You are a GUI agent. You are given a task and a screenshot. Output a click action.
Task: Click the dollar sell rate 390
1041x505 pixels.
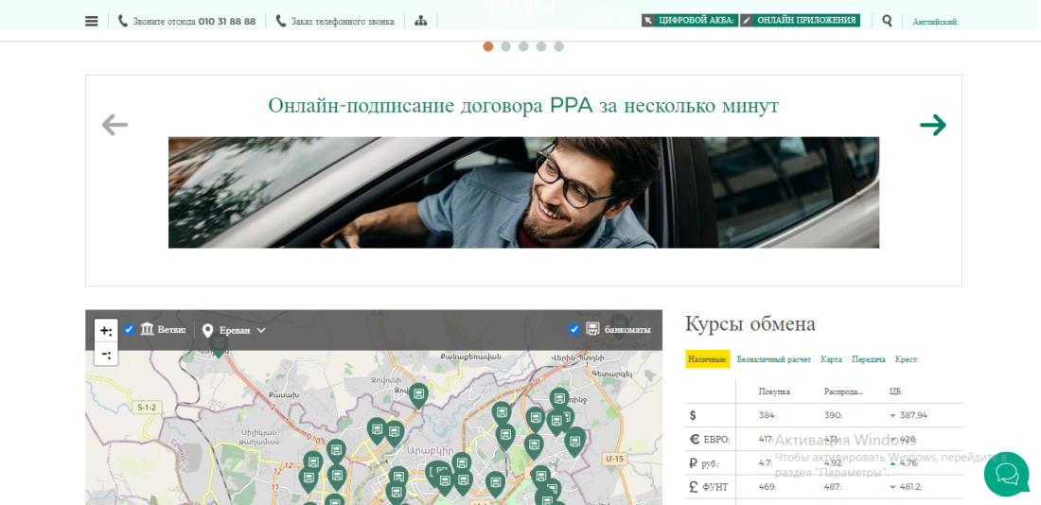coord(833,415)
